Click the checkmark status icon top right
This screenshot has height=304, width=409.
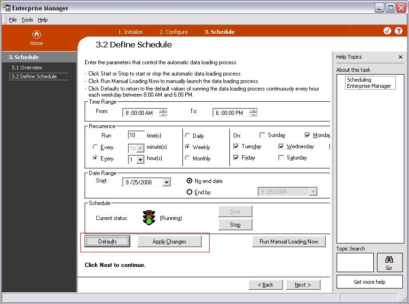[x=387, y=30]
